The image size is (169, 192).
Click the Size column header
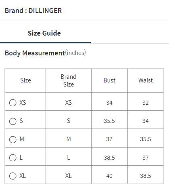[25, 80]
